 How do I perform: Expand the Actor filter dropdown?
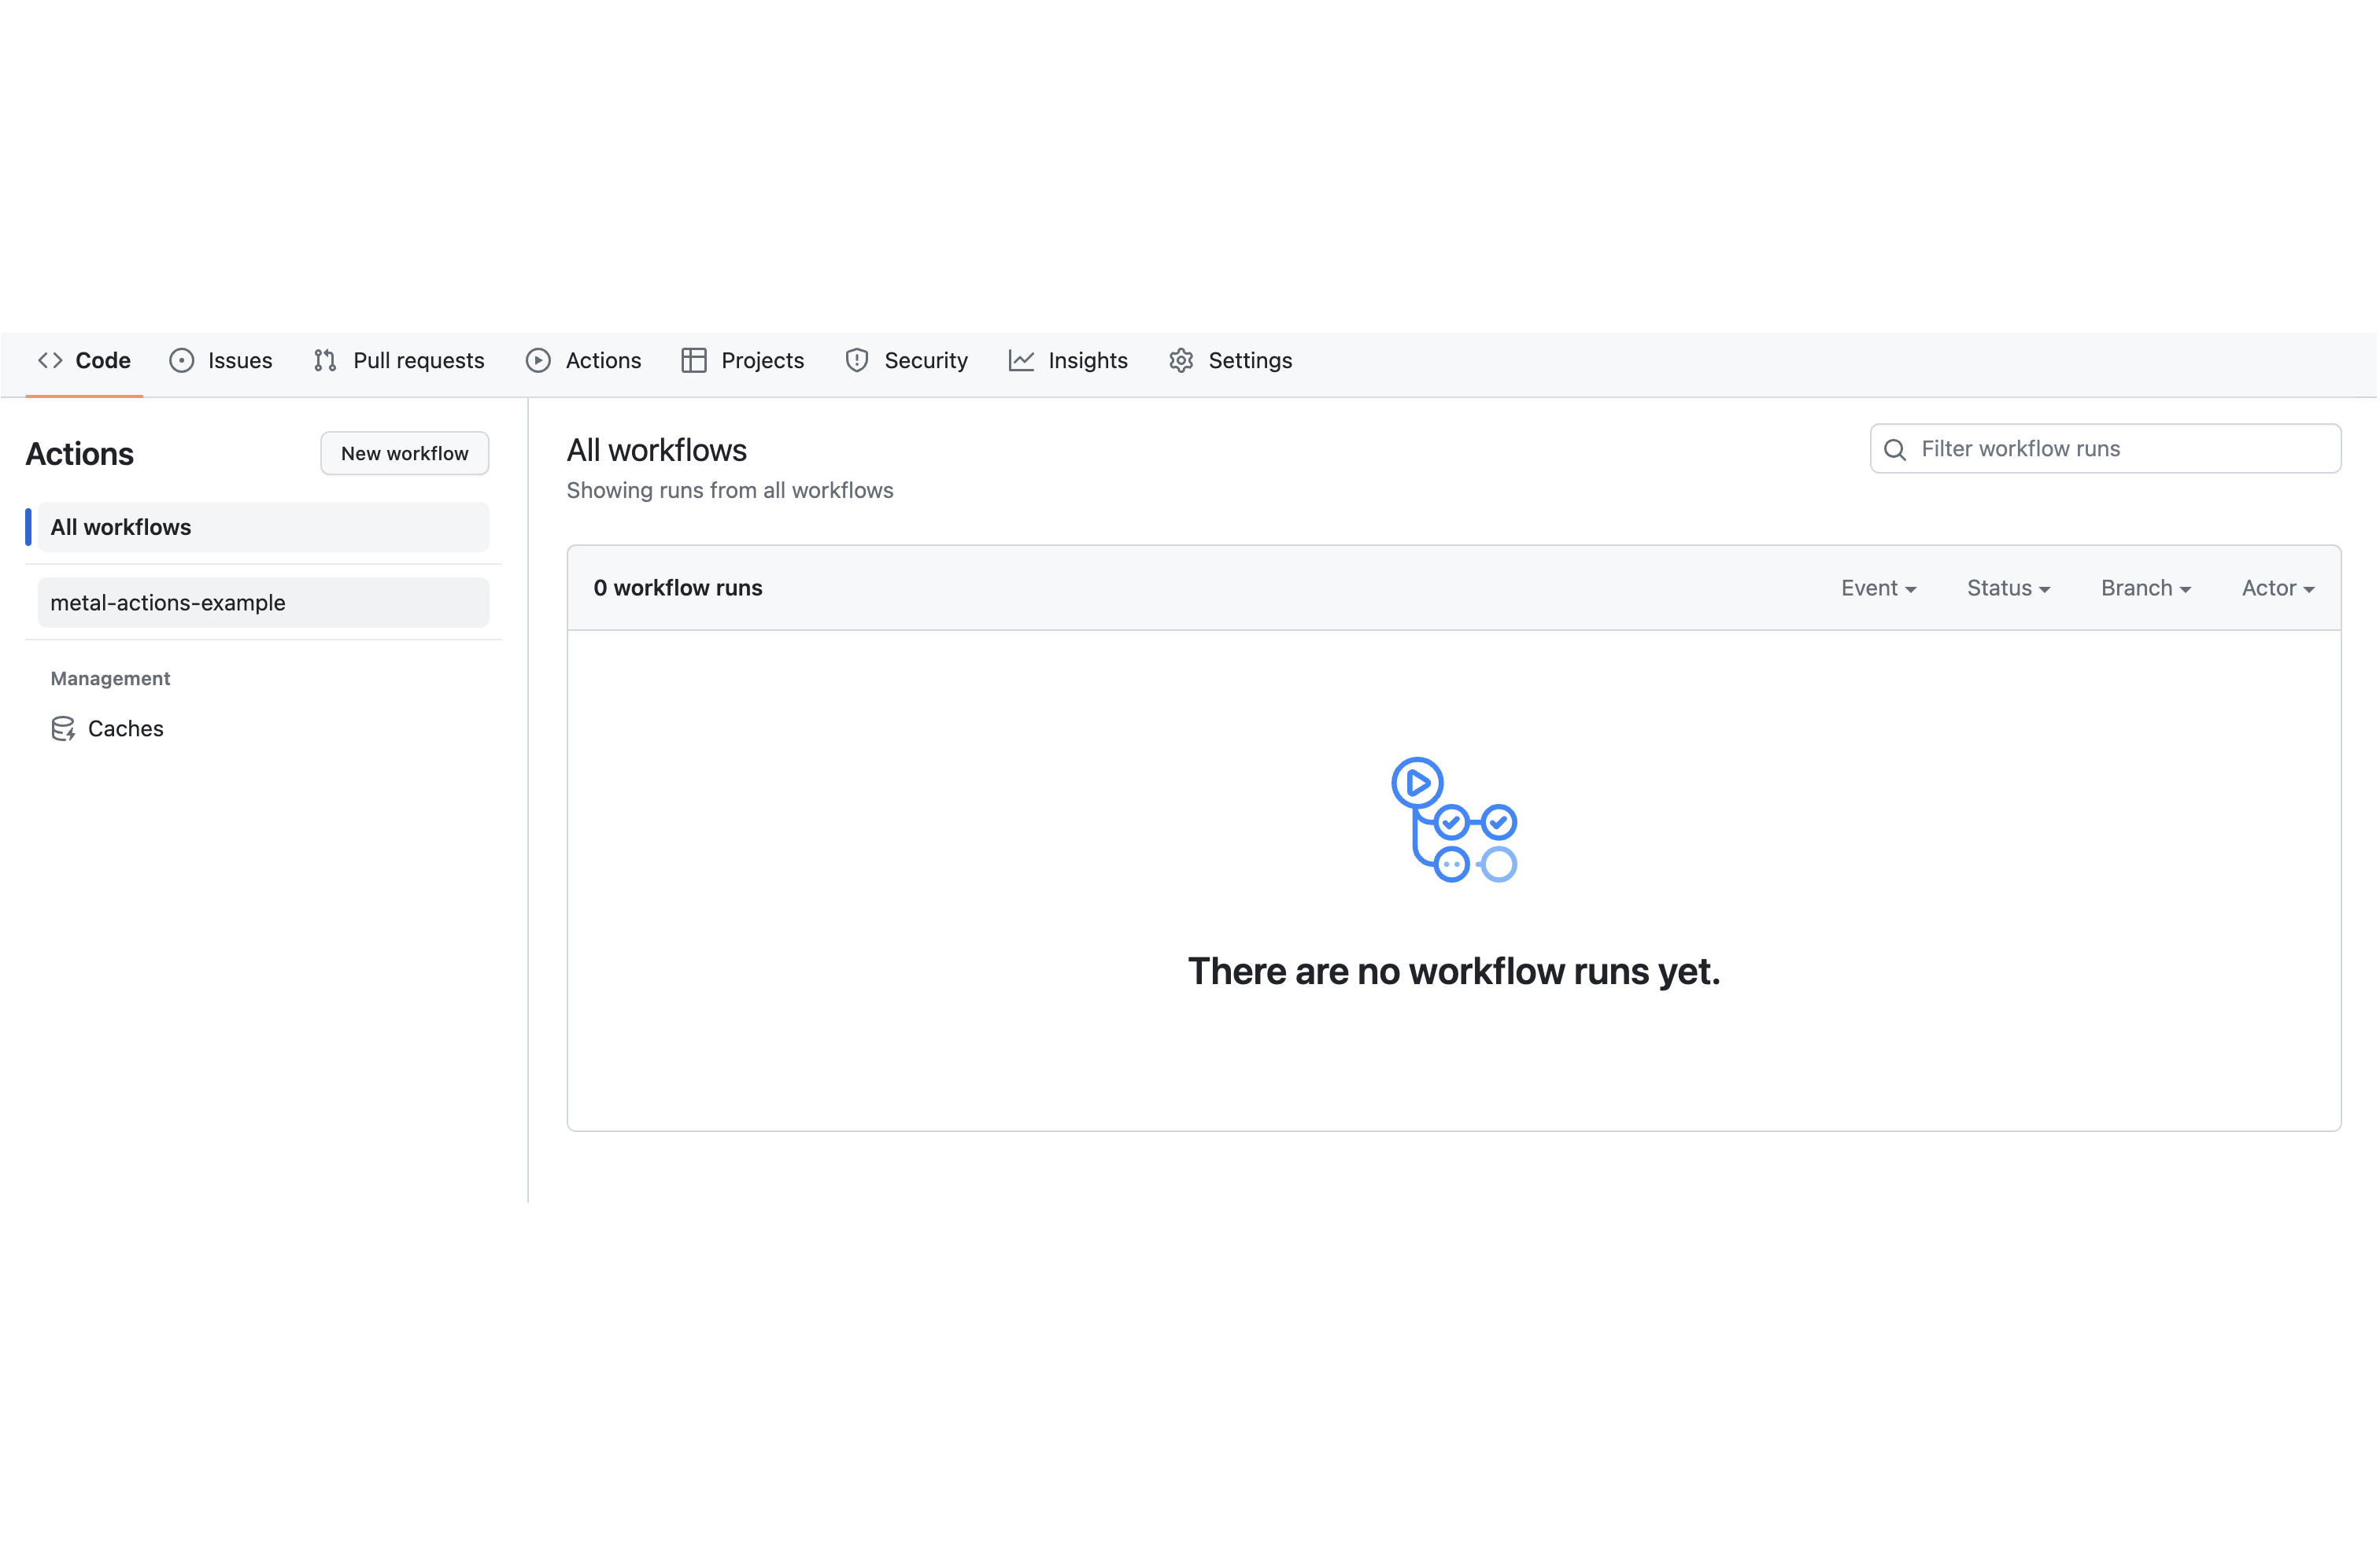(2278, 588)
